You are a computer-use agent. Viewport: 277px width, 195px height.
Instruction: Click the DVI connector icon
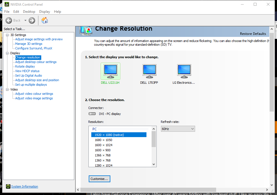coord(92,114)
